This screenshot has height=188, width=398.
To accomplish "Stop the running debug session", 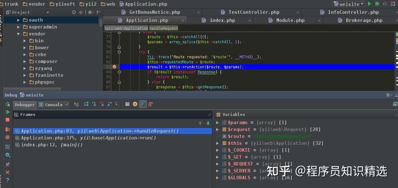I will pos(7,119).
